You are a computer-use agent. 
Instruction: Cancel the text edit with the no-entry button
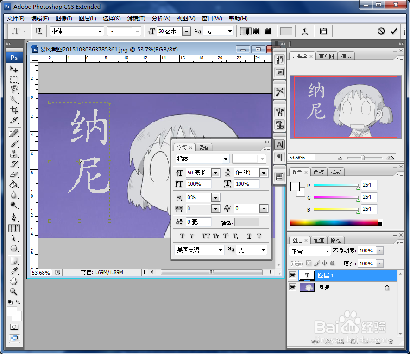pos(381,31)
